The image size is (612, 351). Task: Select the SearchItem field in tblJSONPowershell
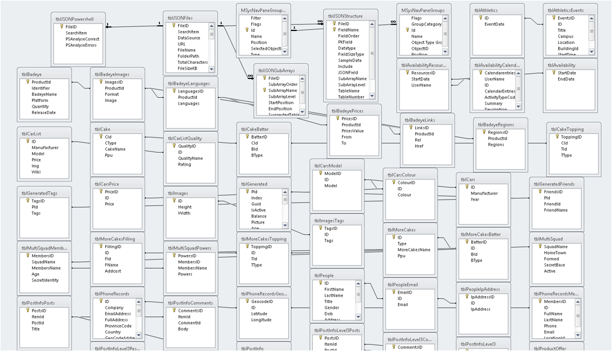point(76,33)
